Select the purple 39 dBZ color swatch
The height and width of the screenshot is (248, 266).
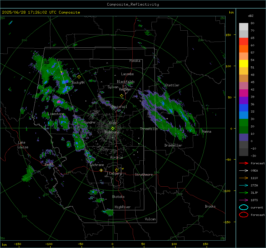click(x=244, y=100)
